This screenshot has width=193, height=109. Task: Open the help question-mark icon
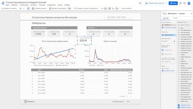pyautogui.click(x=180, y=3)
